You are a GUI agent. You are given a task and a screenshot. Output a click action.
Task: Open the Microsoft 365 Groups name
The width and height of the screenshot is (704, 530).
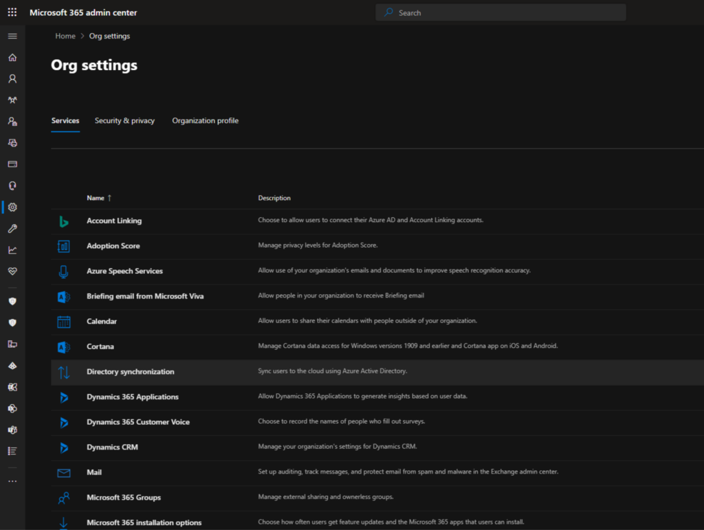[124, 497]
